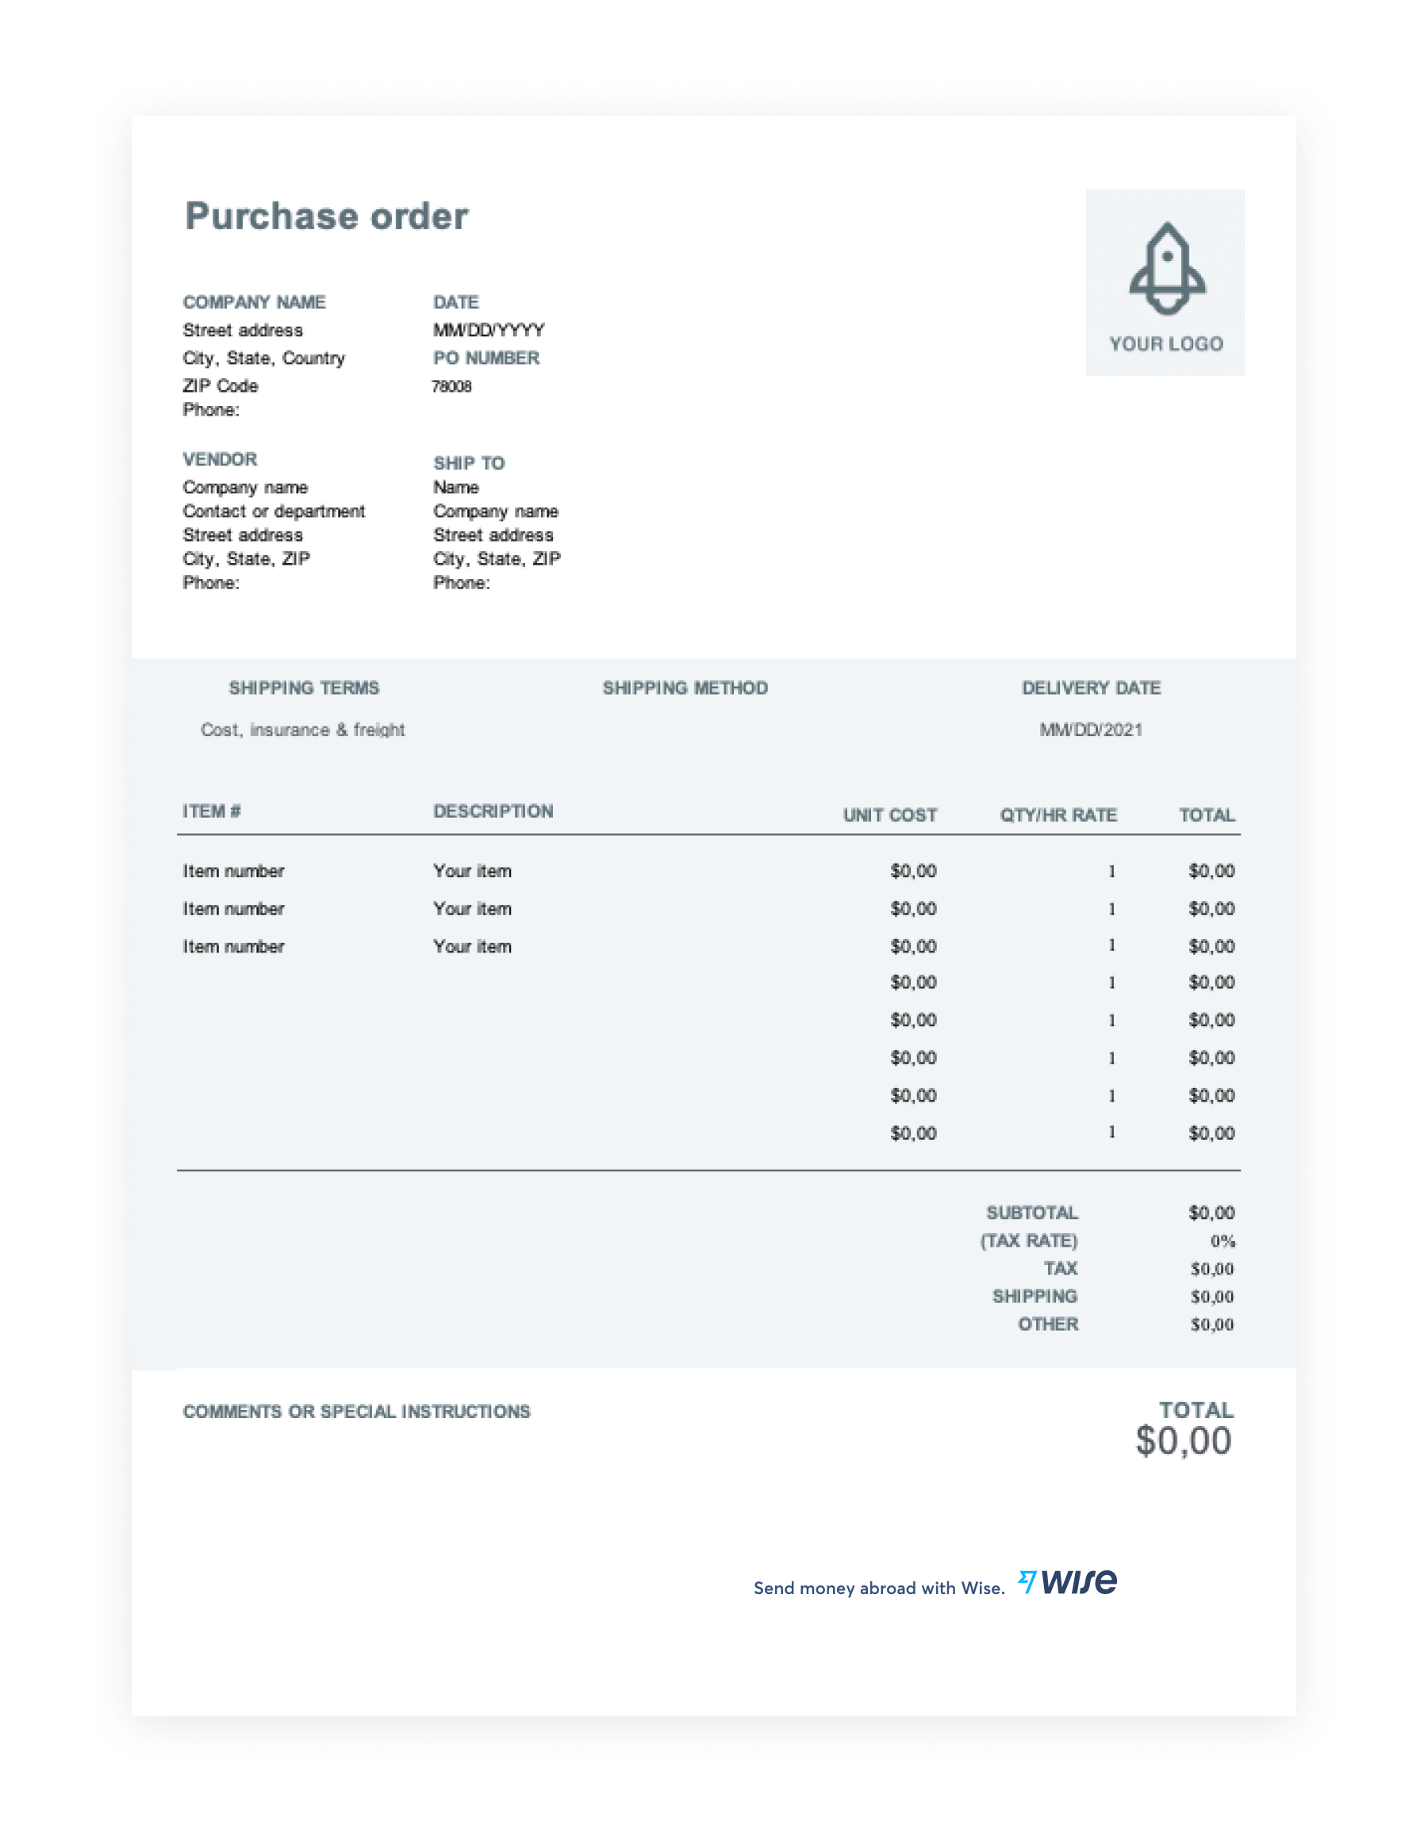
Task: Click the 'SHIPPING' label in the totals
Action: point(1035,1296)
